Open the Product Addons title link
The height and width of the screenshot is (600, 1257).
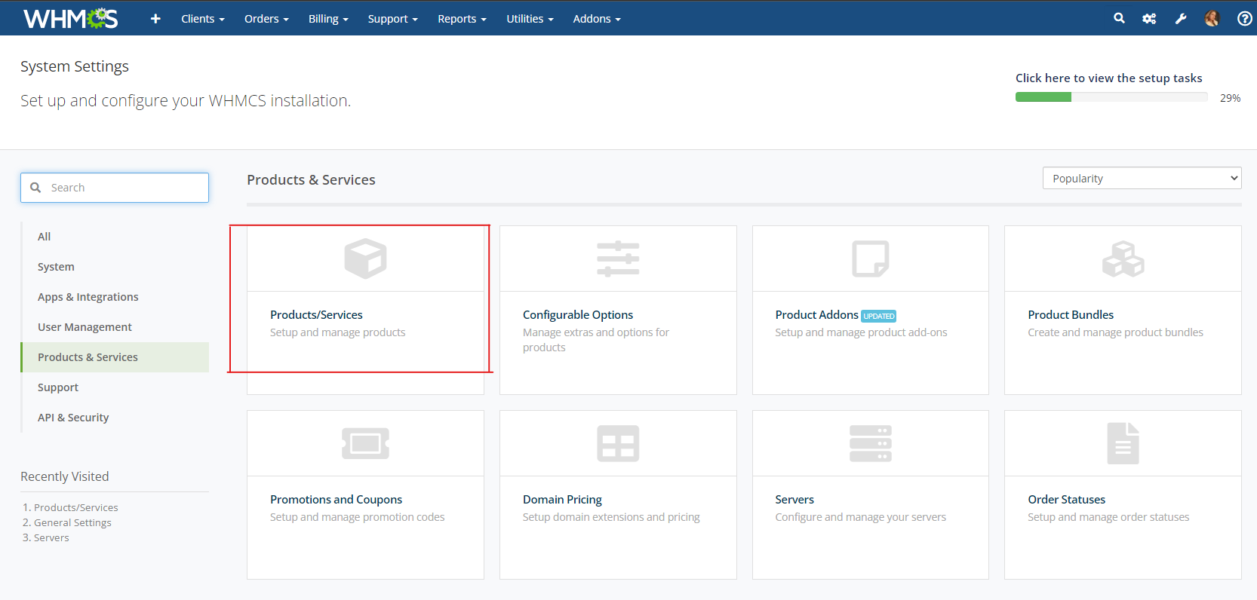point(816,315)
